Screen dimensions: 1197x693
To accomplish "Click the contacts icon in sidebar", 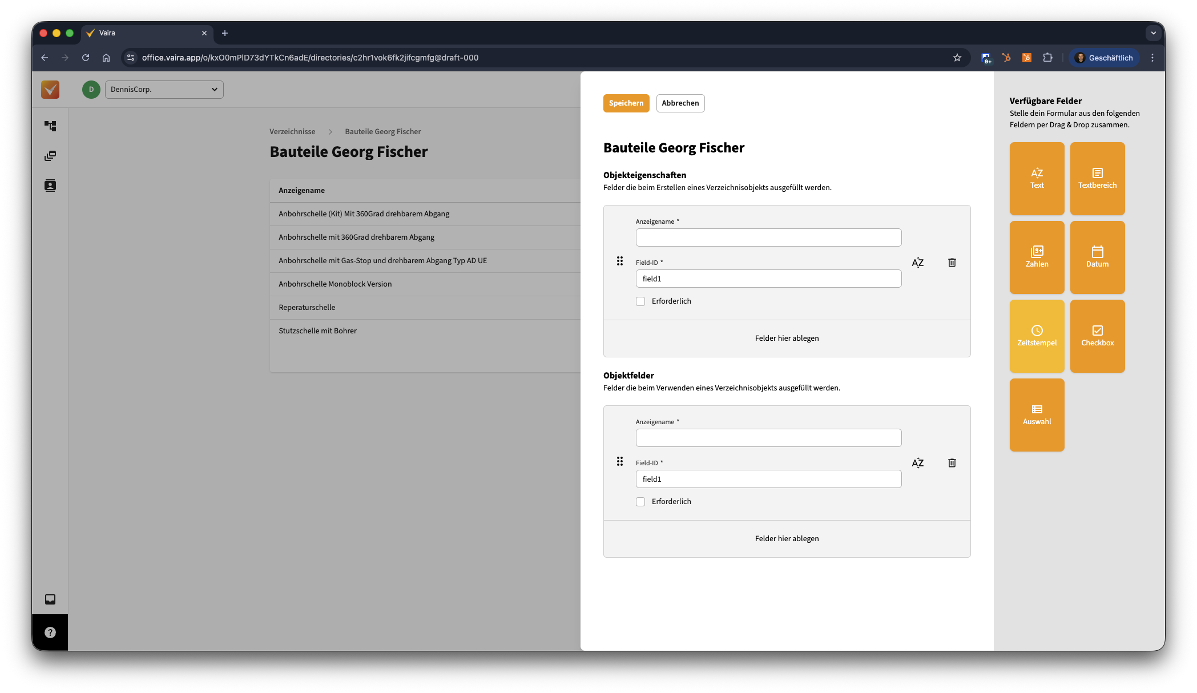I will pos(50,186).
